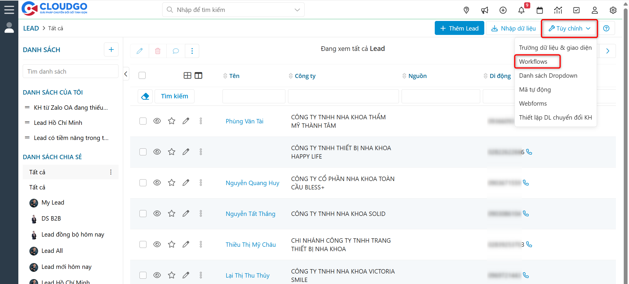Screen dimensions: 629x284
Task: Open the notifications bell icon
Action: (521, 10)
